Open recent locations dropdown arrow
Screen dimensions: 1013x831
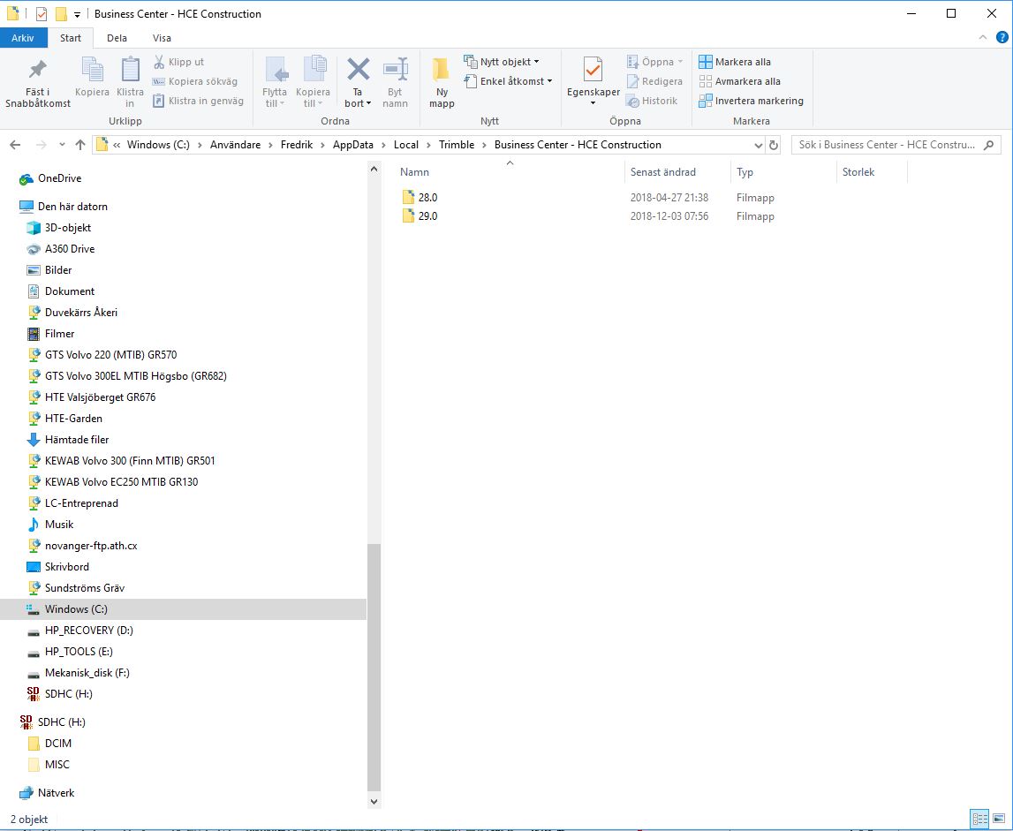tap(62, 145)
